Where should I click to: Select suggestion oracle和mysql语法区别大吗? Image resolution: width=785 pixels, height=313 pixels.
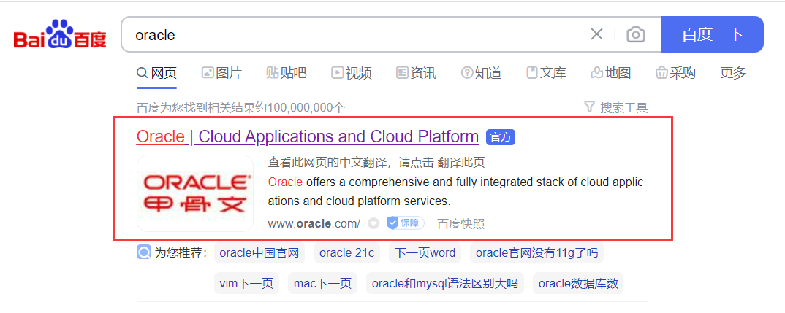[x=445, y=284]
